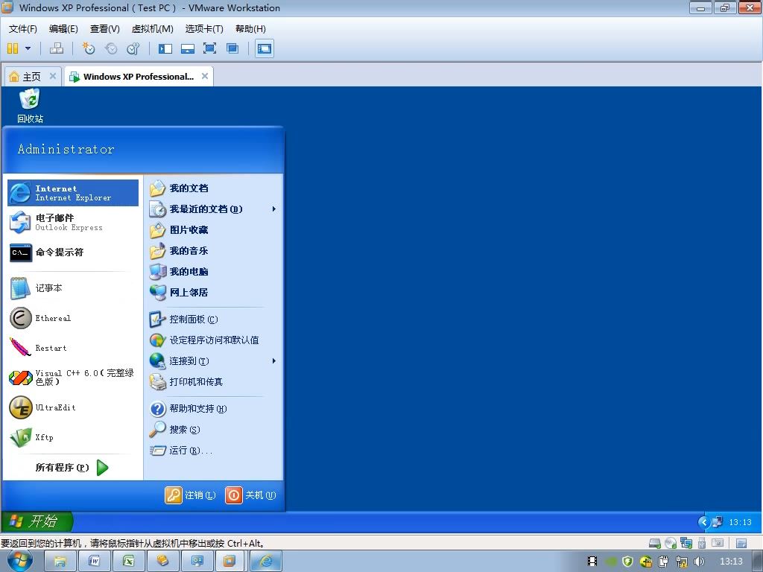The width and height of the screenshot is (763, 572).
Task: Open the 文件(F) menu
Action: tap(23, 29)
